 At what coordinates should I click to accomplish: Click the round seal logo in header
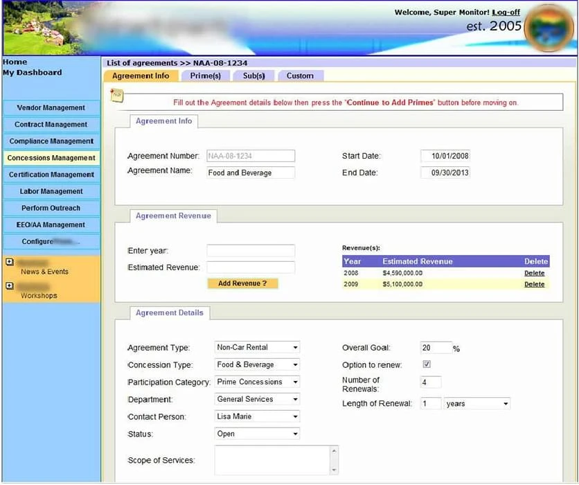pos(549,28)
